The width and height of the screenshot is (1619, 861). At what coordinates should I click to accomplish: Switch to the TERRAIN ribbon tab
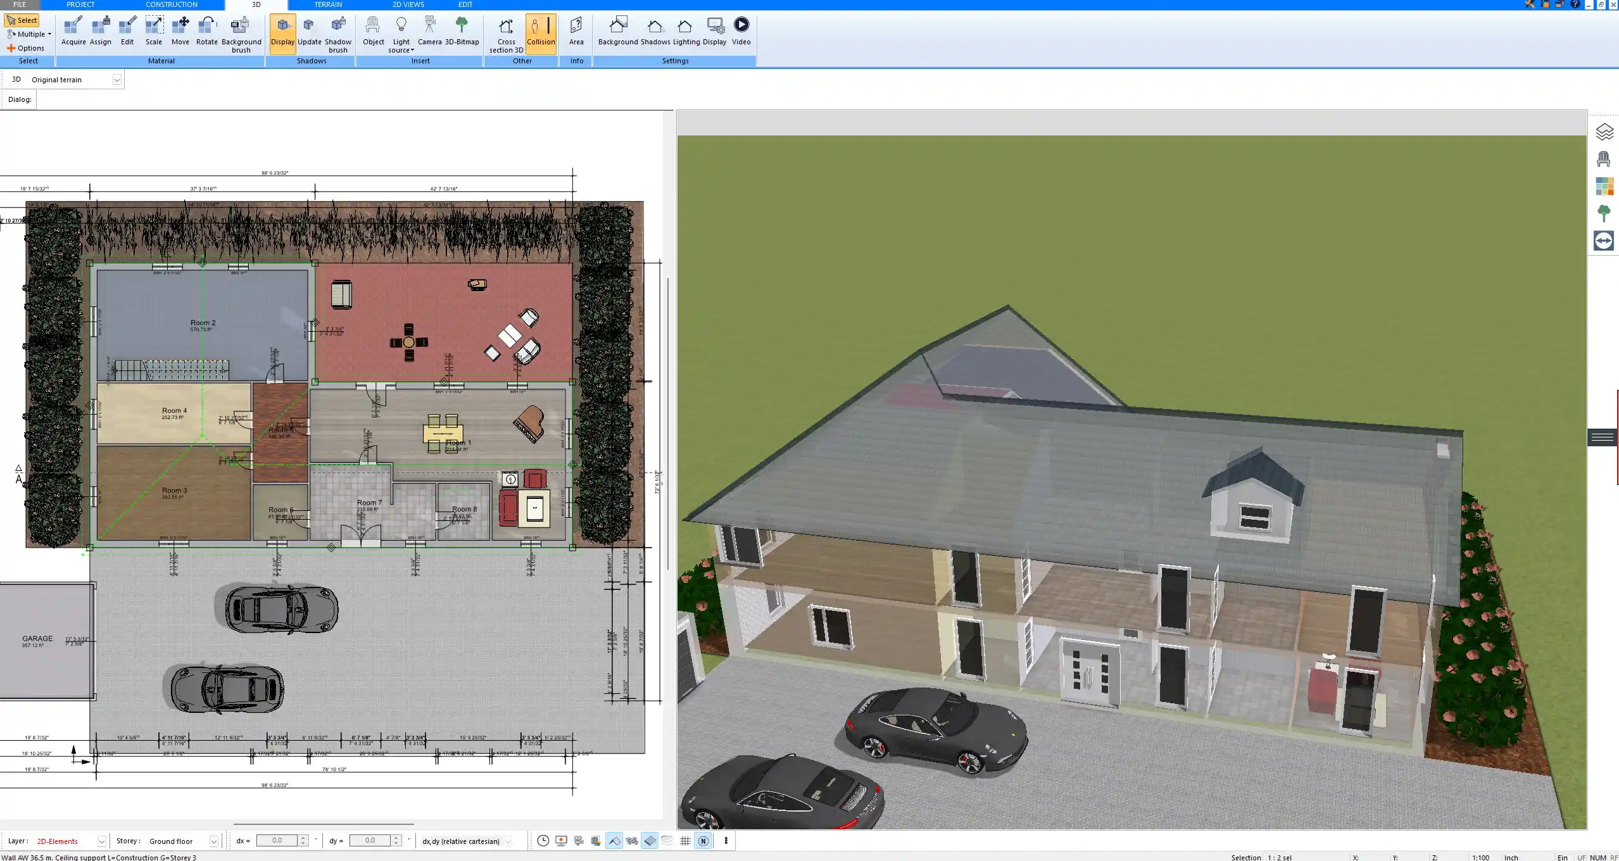[x=327, y=4]
